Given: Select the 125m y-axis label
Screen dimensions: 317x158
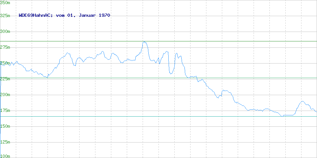Looking at the screenshot, I should [5, 142].
